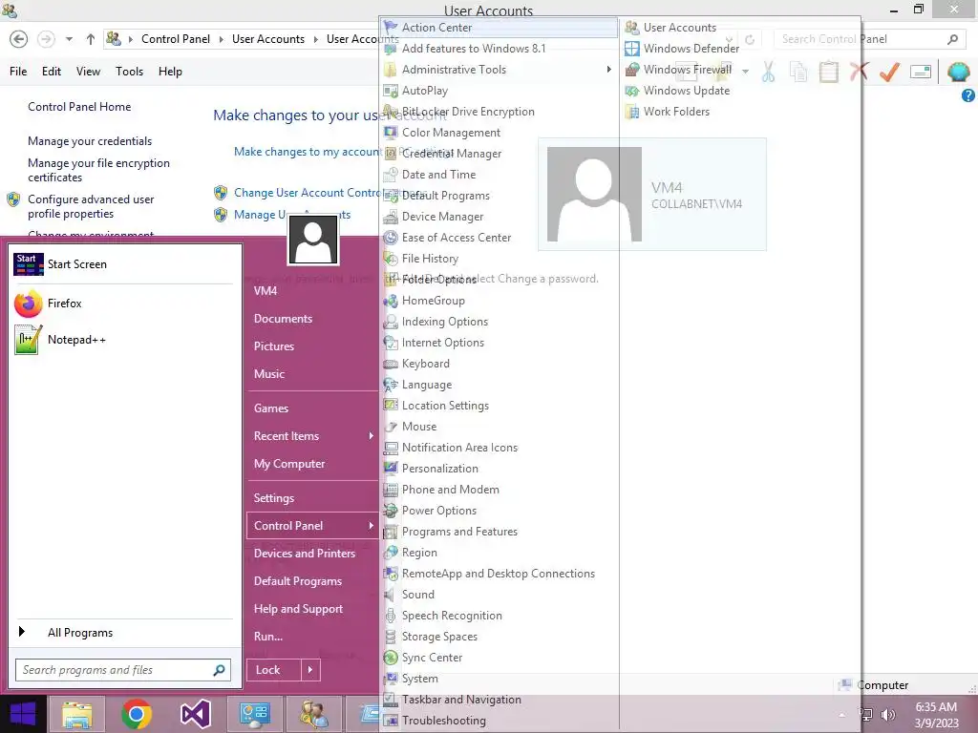The height and width of the screenshot is (733, 978).
Task: Expand All Programs list
Action: point(125,633)
